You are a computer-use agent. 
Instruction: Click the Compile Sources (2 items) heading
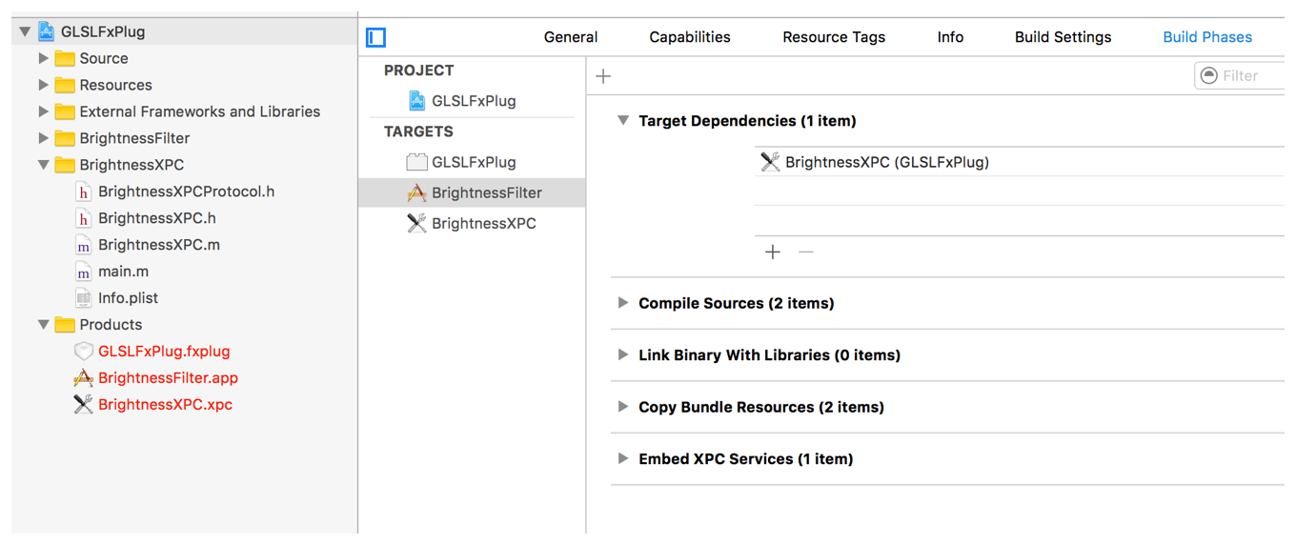(736, 303)
